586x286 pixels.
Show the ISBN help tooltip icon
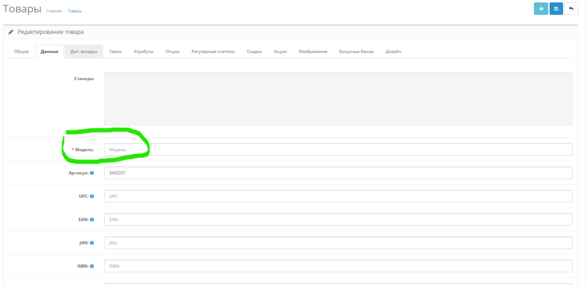[92, 265]
